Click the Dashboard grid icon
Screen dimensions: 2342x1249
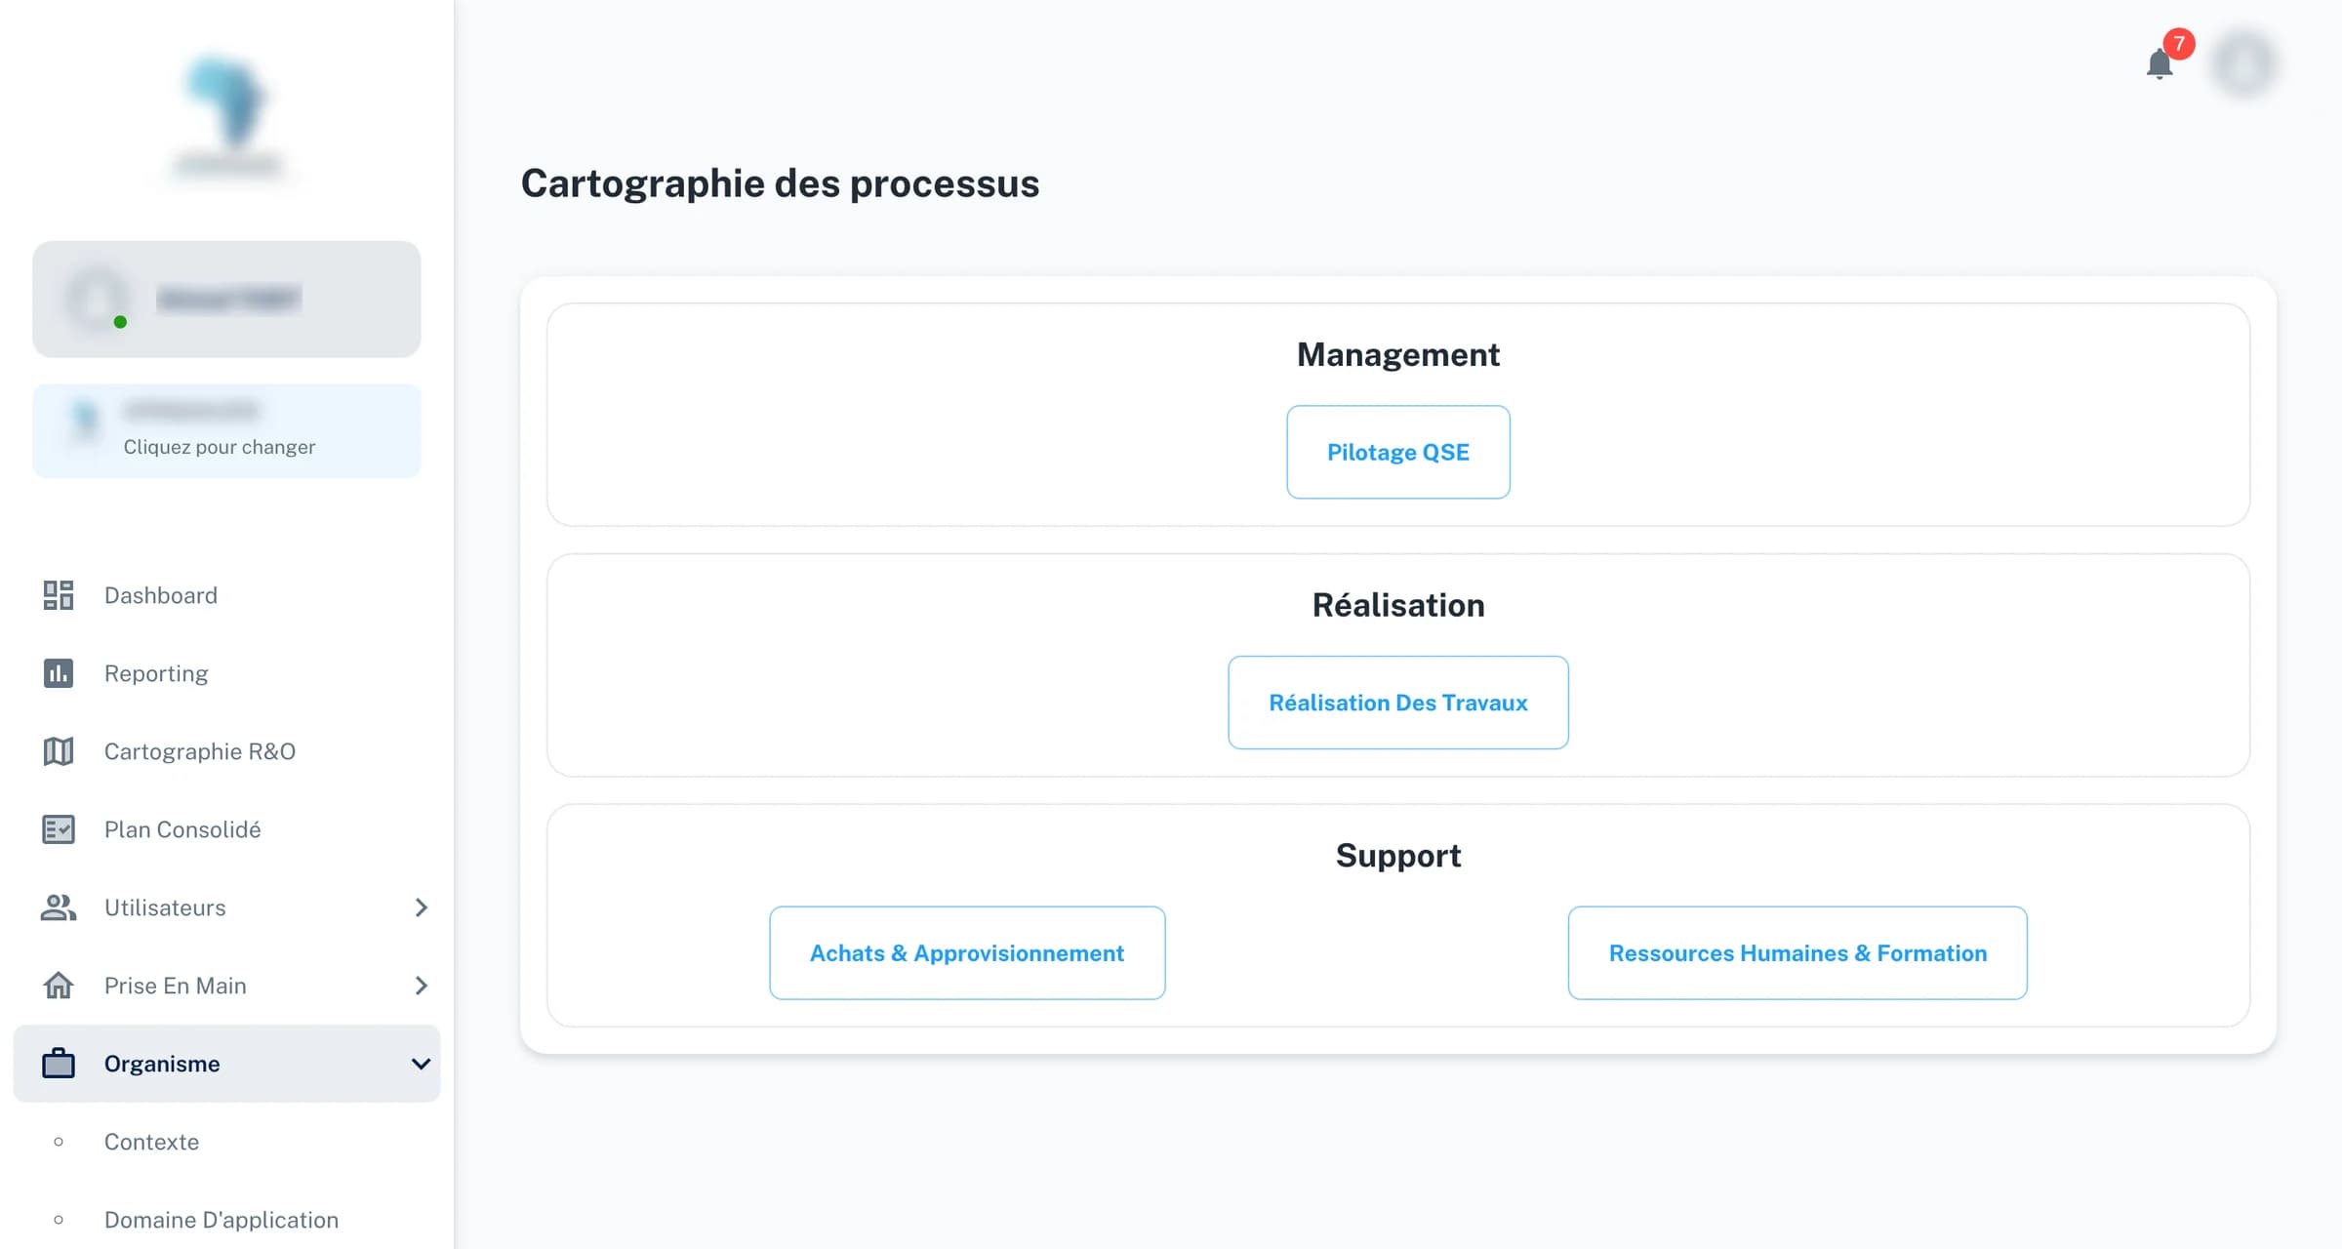59,595
